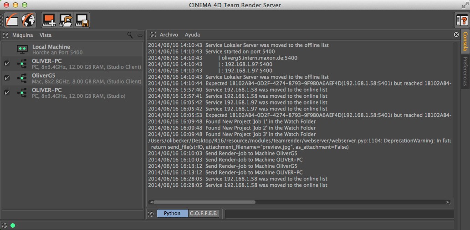This screenshot has width=470, height=230.
Task: Click 15:57:40 Service 192.168.1.58 online line
Action: [238, 90]
